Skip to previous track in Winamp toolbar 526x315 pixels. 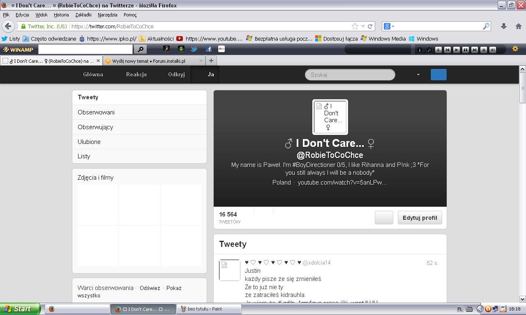(x=448, y=50)
